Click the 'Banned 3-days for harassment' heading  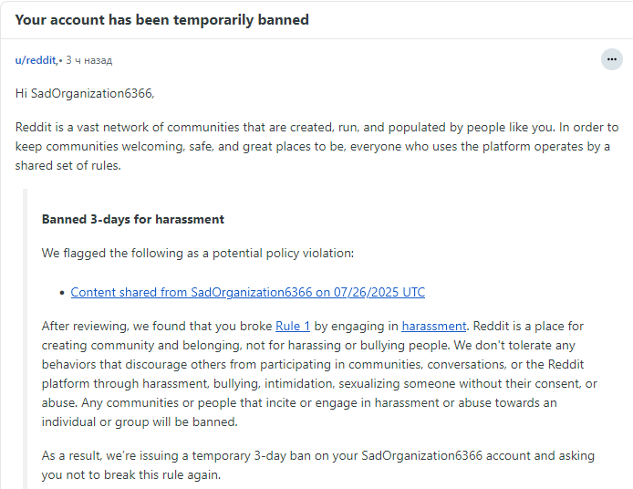pos(133,219)
